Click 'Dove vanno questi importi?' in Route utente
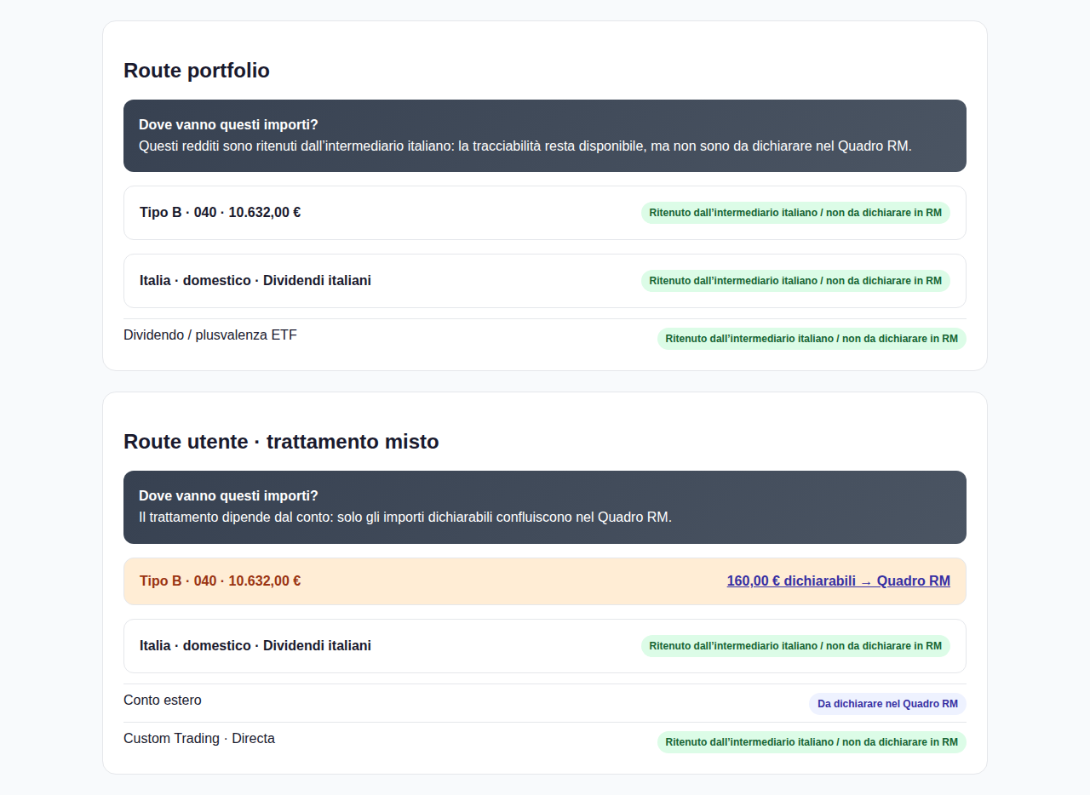Viewport: 1090px width, 795px height. click(x=228, y=495)
